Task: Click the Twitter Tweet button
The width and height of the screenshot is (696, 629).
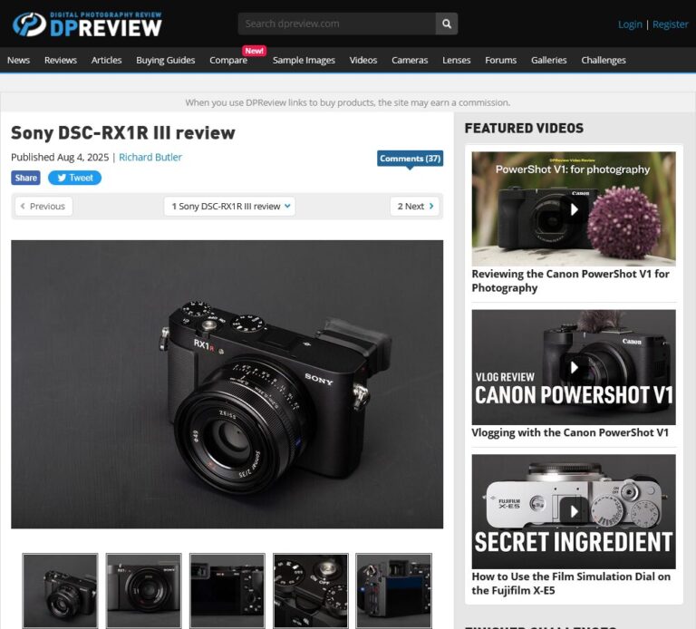Action: pyautogui.click(x=74, y=178)
